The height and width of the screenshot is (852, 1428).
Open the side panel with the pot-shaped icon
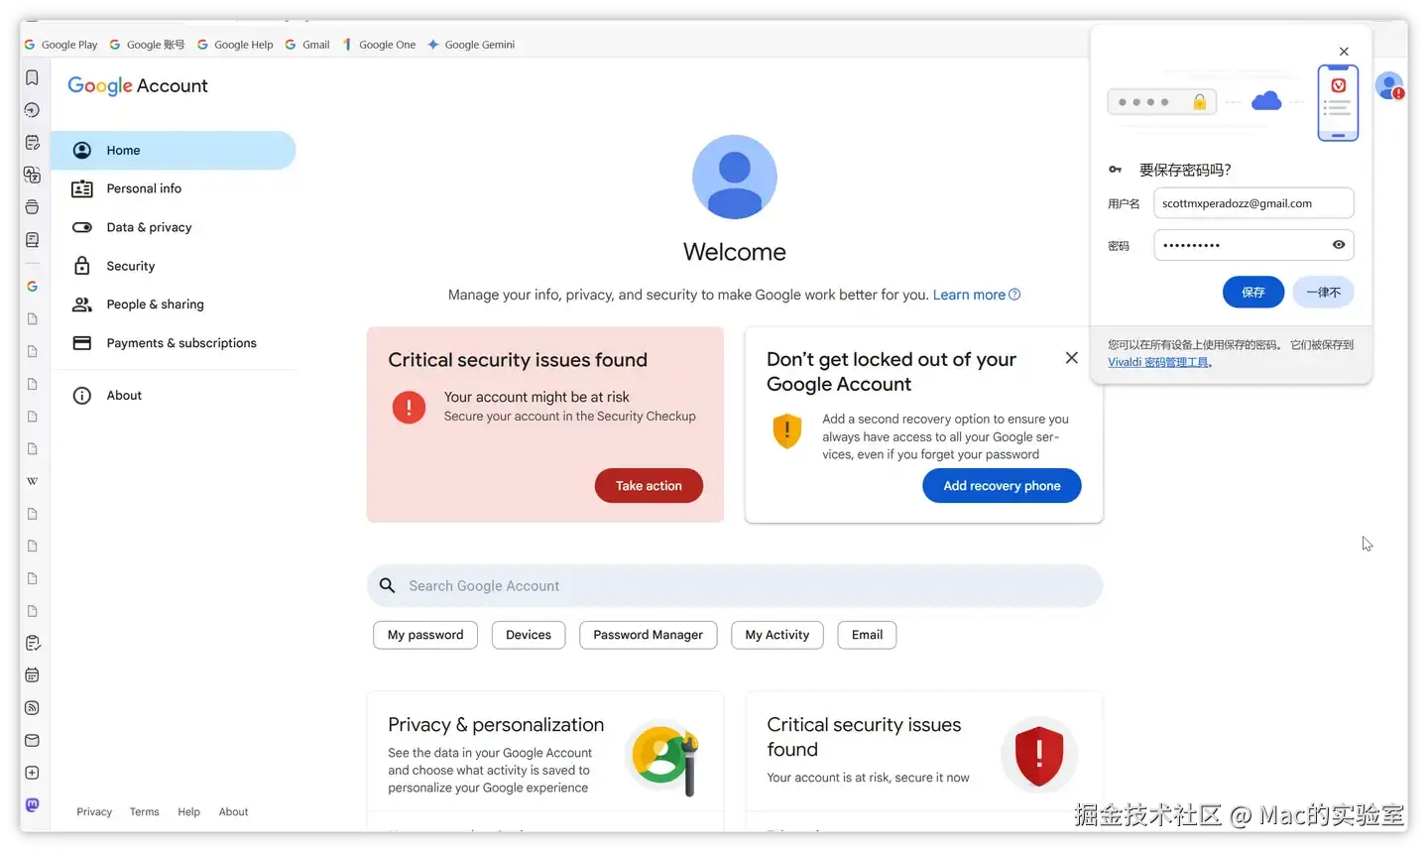32,207
